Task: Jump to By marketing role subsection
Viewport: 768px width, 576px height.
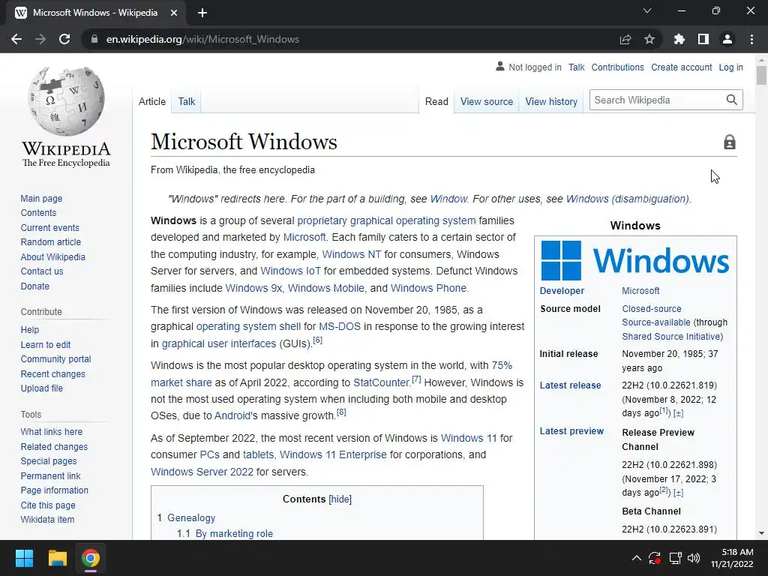Action: [x=234, y=533]
